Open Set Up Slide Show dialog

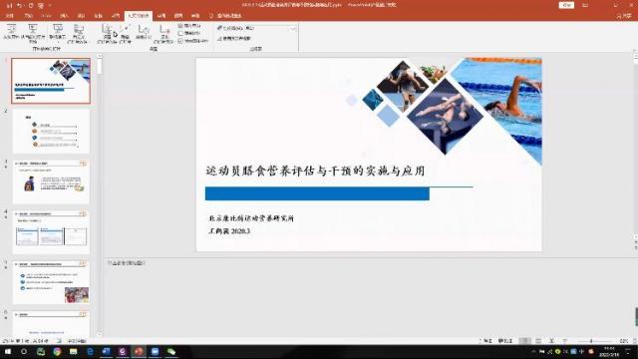coord(108,33)
